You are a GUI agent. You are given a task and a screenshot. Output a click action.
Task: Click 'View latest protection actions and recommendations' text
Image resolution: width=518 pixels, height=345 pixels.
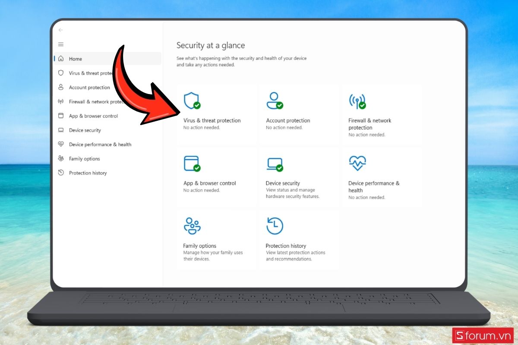[x=296, y=256]
